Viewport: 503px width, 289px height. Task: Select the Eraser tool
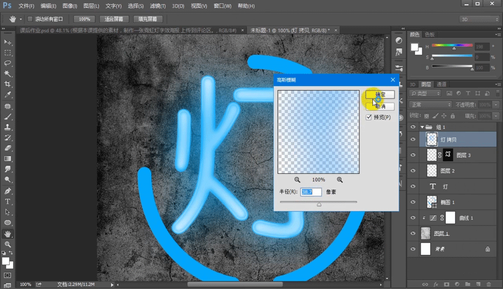coord(8,148)
